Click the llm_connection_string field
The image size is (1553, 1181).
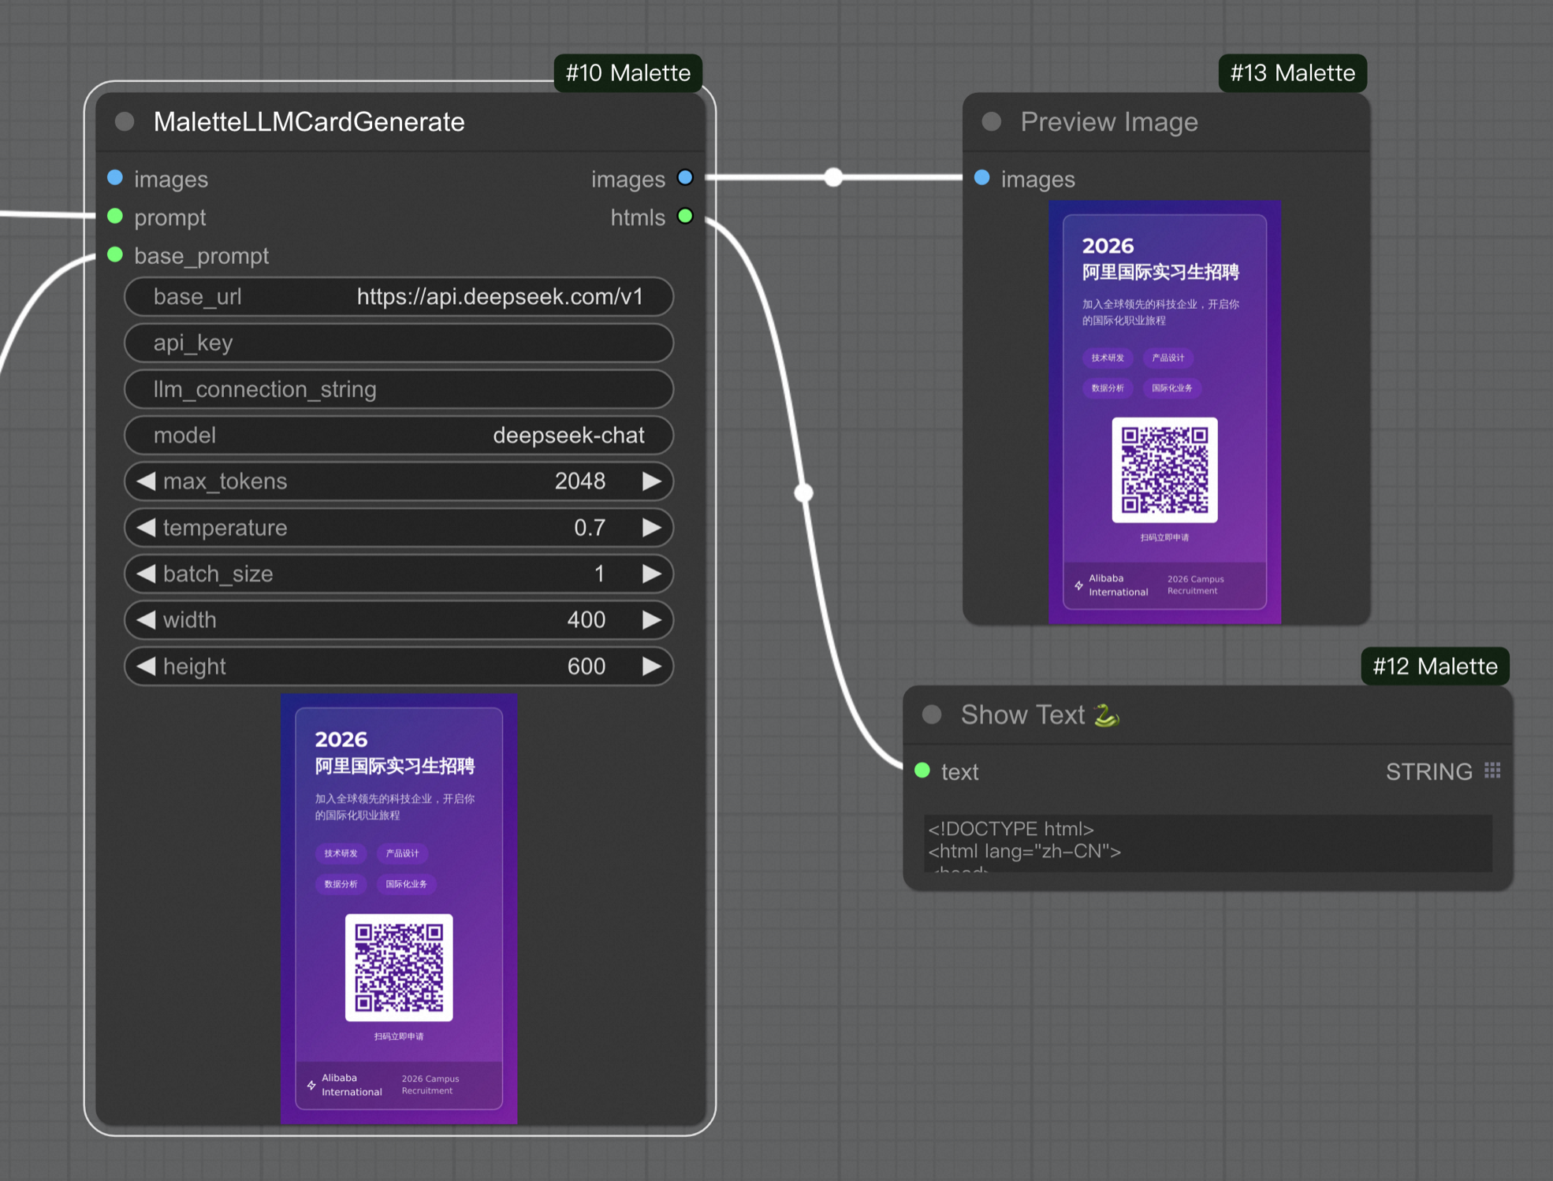click(399, 389)
